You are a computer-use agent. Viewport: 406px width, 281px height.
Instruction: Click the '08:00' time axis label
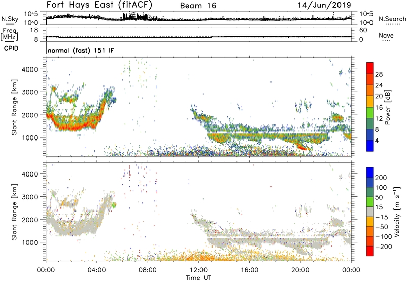148,270
